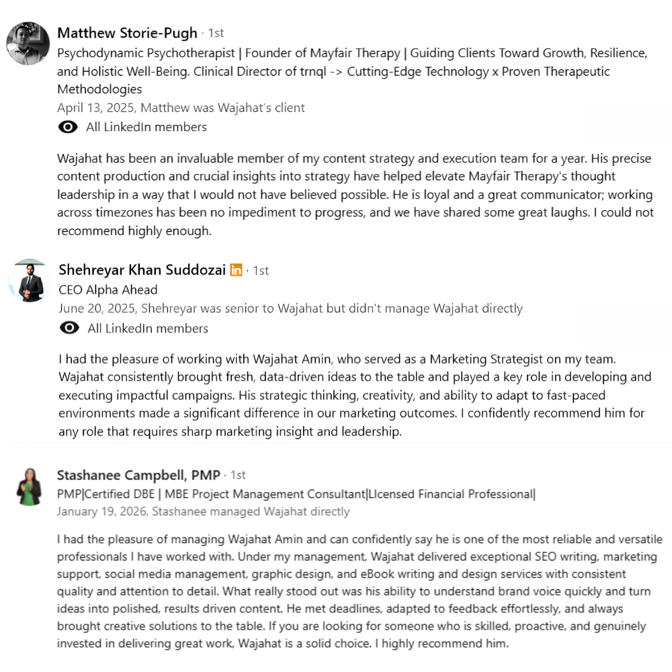Click the LinkedIn Premium badge beside Shehreyar's name

[236, 270]
